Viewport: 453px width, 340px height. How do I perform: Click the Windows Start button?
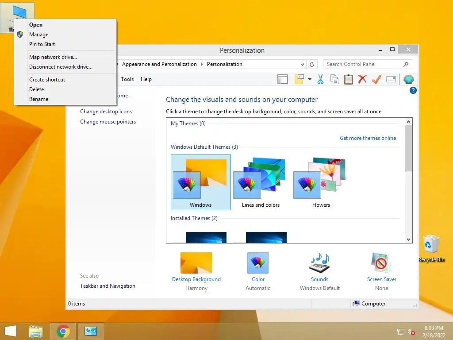(x=11, y=331)
